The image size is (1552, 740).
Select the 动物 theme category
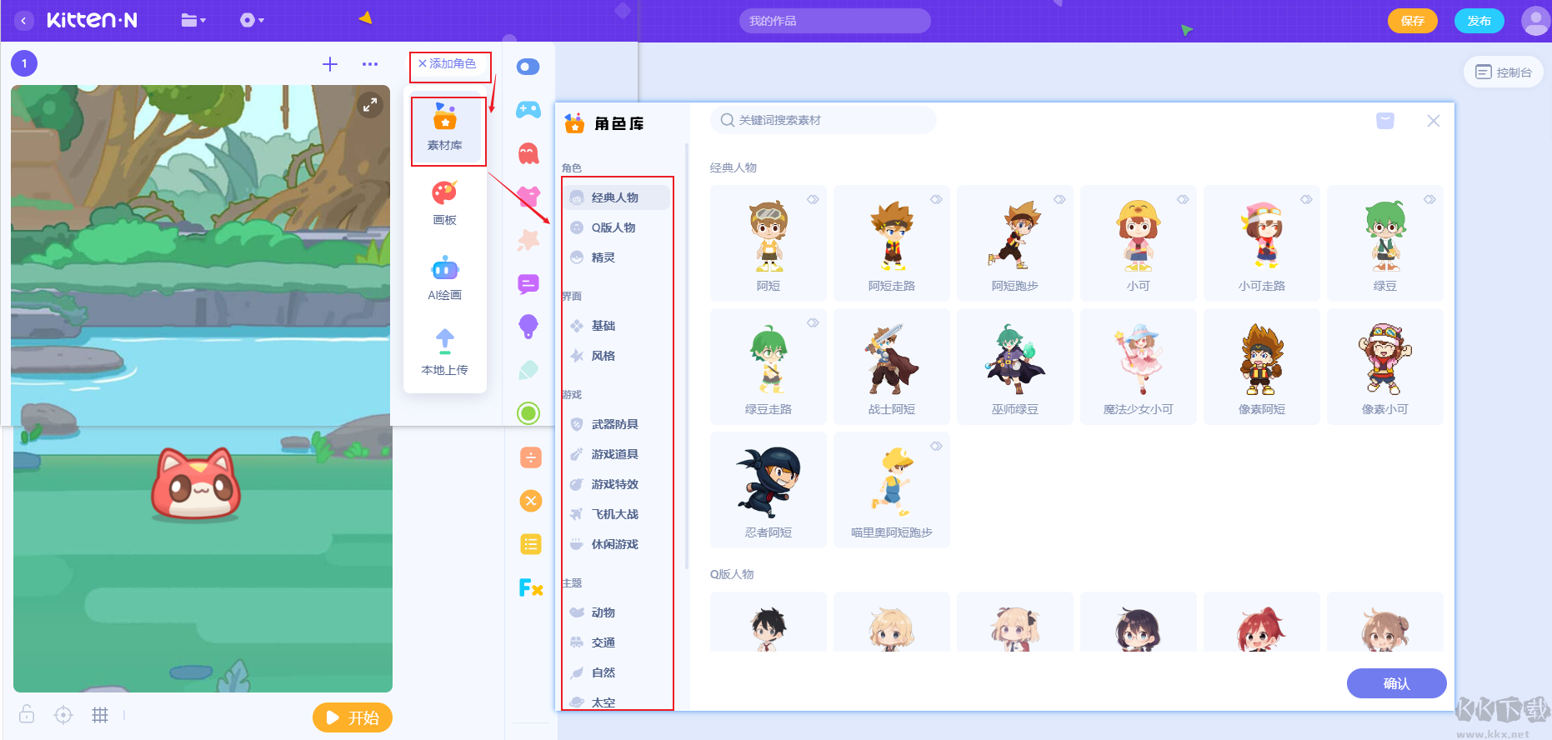pos(617,612)
